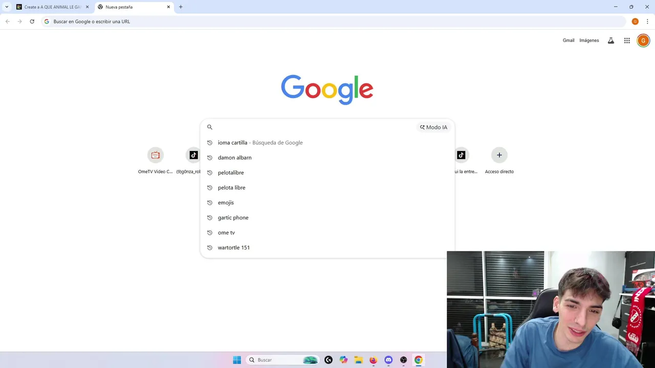Click the Acceso directo plus tile
This screenshot has width=655, height=368.
(x=499, y=160)
